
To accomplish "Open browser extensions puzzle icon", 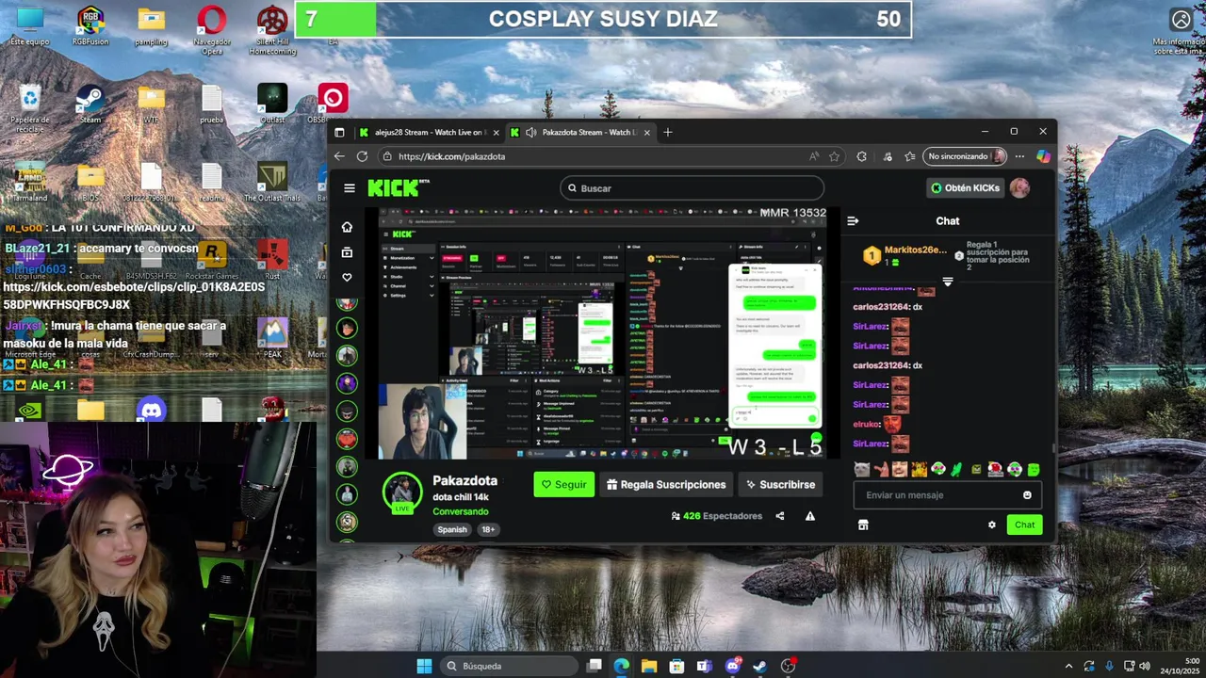I will [x=861, y=156].
